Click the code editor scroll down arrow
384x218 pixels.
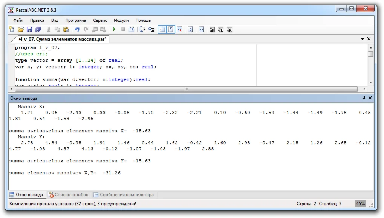(371, 82)
